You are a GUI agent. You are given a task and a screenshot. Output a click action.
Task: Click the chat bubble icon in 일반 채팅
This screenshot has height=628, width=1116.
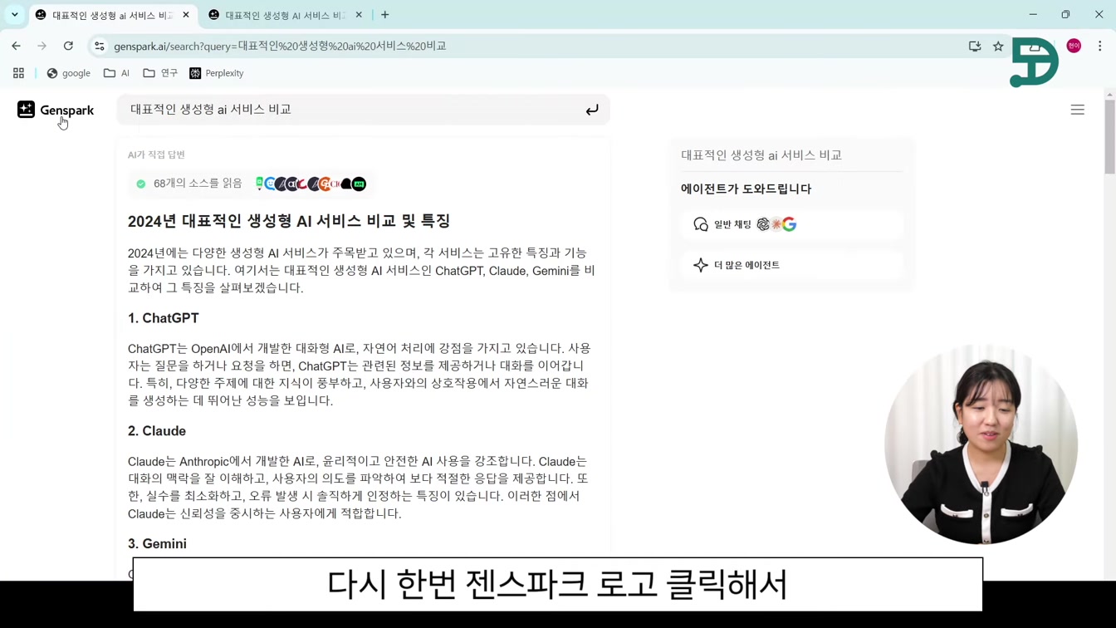(x=700, y=224)
